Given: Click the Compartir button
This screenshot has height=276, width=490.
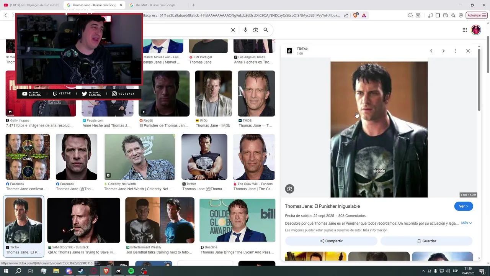Looking at the screenshot, I should click(x=331, y=241).
